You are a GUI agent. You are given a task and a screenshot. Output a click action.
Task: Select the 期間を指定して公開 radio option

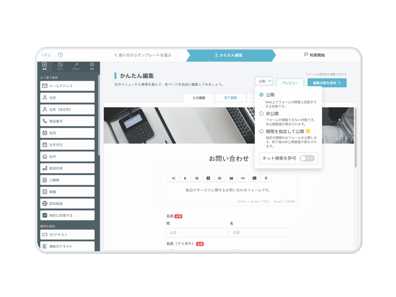coord(261,132)
